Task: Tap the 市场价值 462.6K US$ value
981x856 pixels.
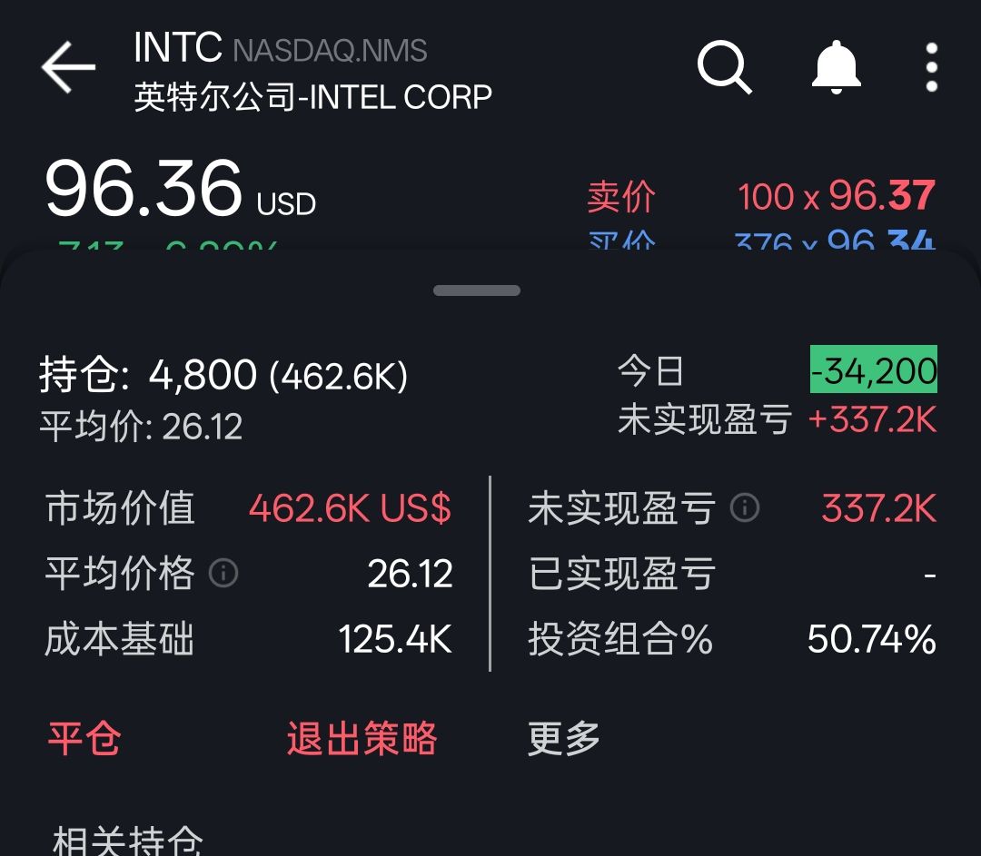Action: 350,507
